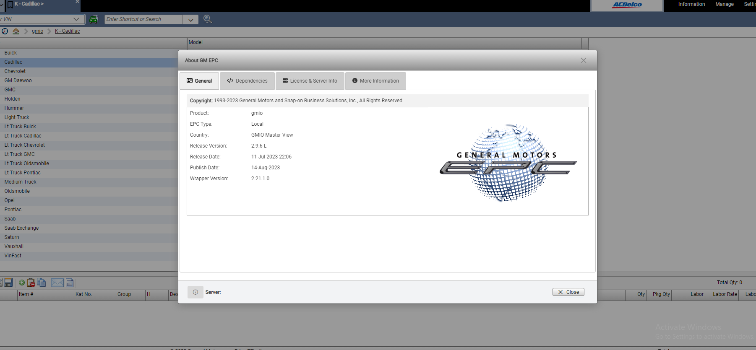
Task: Click the spreadsheet document icon
Action: (70, 283)
